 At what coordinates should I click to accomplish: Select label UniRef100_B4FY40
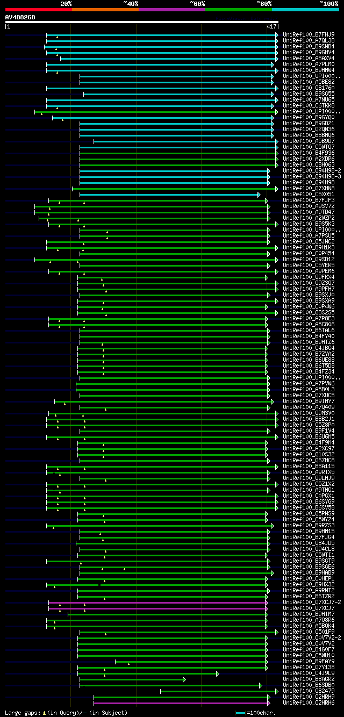pyautogui.click(x=309, y=336)
